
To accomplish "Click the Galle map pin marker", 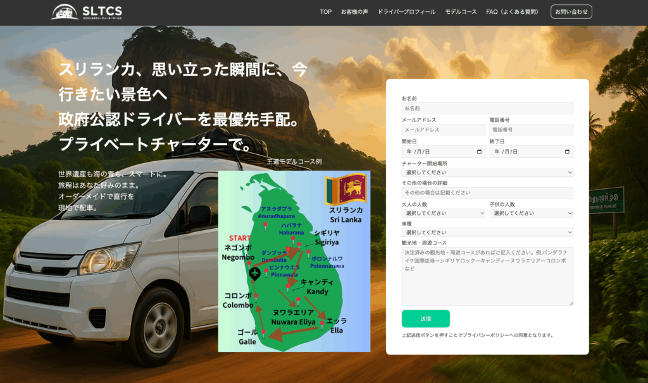I will tap(263, 332).
